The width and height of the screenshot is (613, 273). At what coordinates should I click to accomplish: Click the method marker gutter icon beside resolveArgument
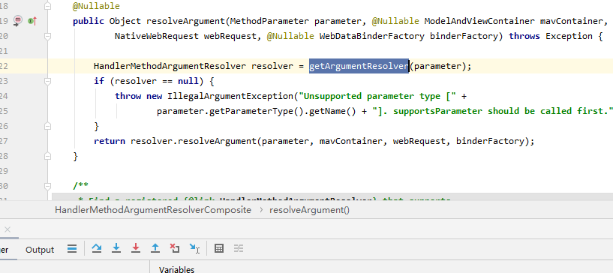point(18,20)
